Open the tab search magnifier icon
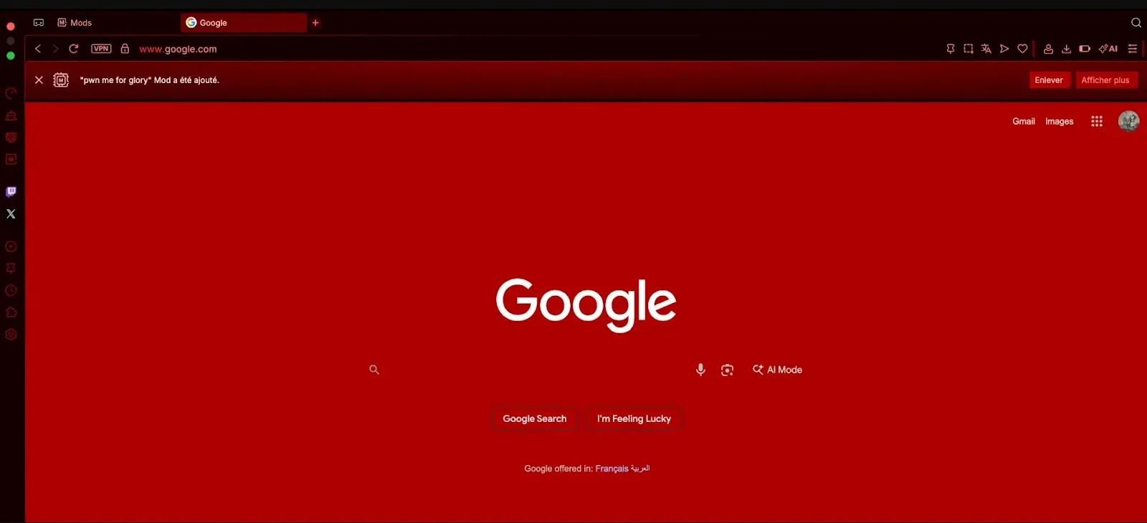1147x523 pixels. pos(1136,23)
